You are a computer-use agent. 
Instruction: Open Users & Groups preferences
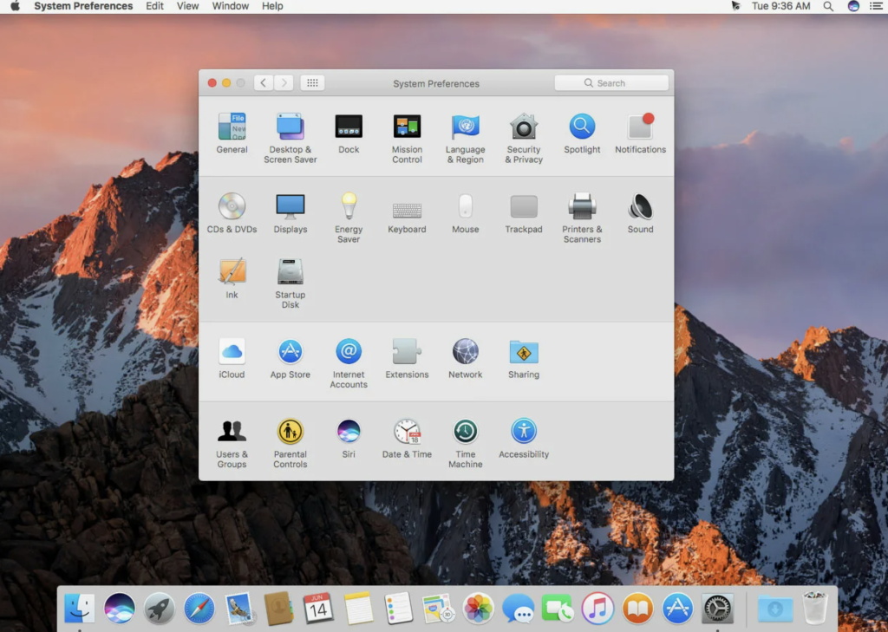coord(232,443)
